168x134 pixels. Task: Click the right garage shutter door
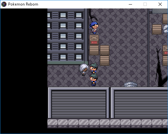tap(139, 103)
